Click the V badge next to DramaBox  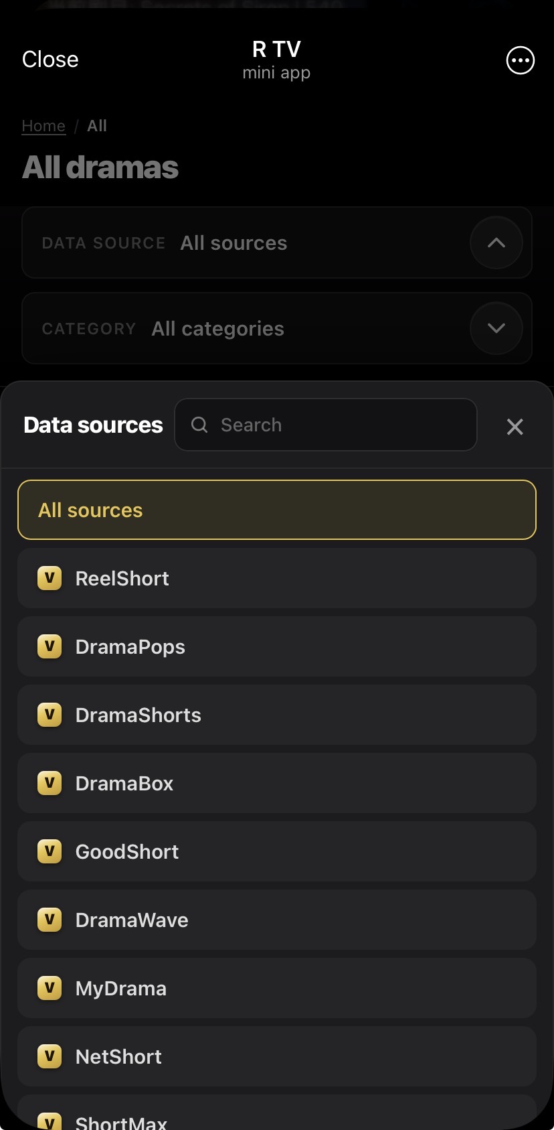click(50, 783)
